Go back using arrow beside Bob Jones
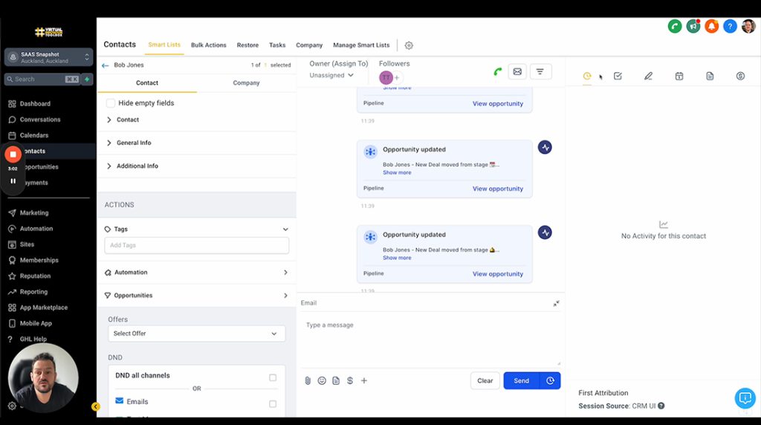This screenshot has width=761, height=425. click(x=106, y=65)
